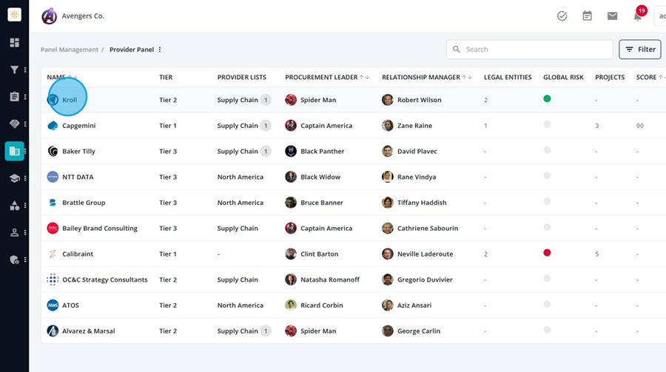Go to Panel Management breadcrumb

pos(70,50)
